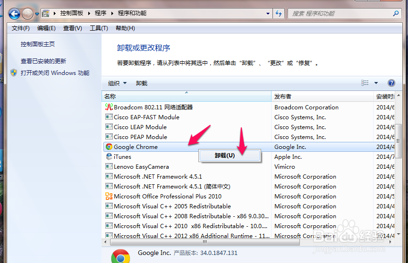Select the Lenovo EasyCamera entry

pos(141,167)
